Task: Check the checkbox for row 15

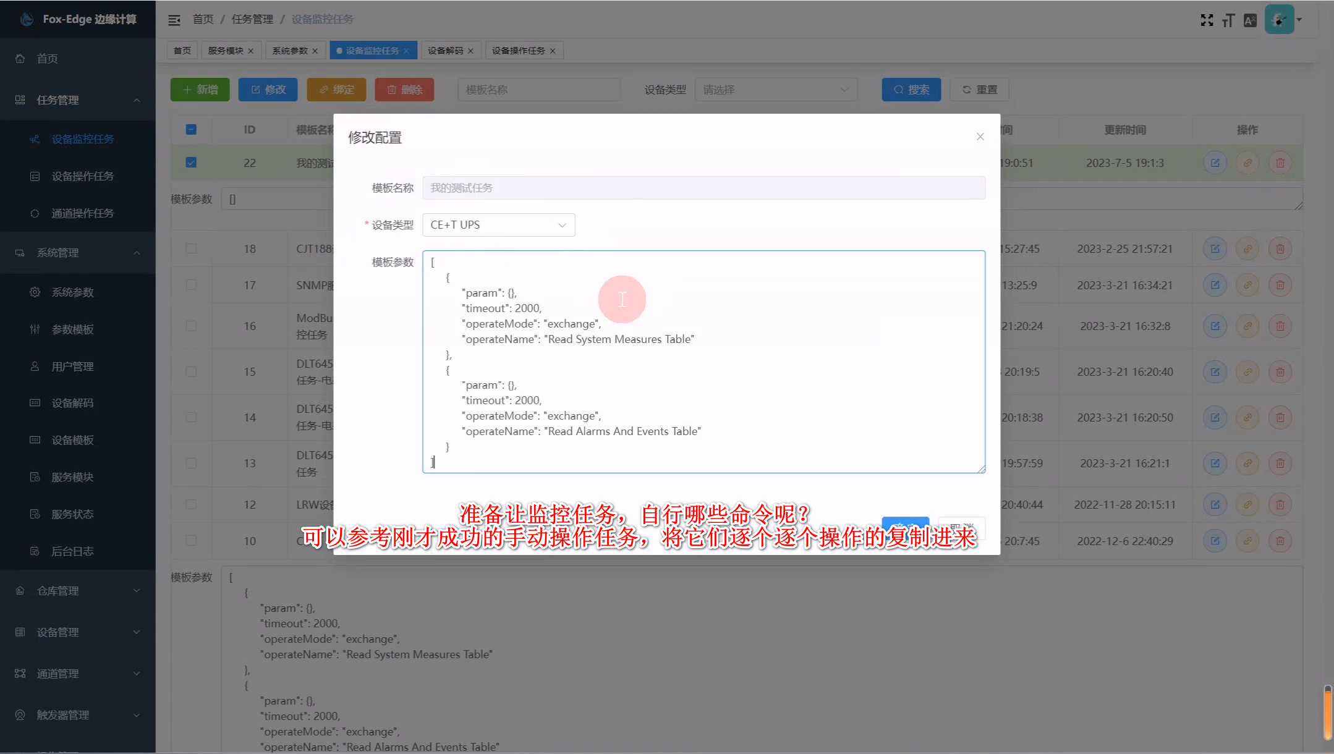Action: (191, 371)
